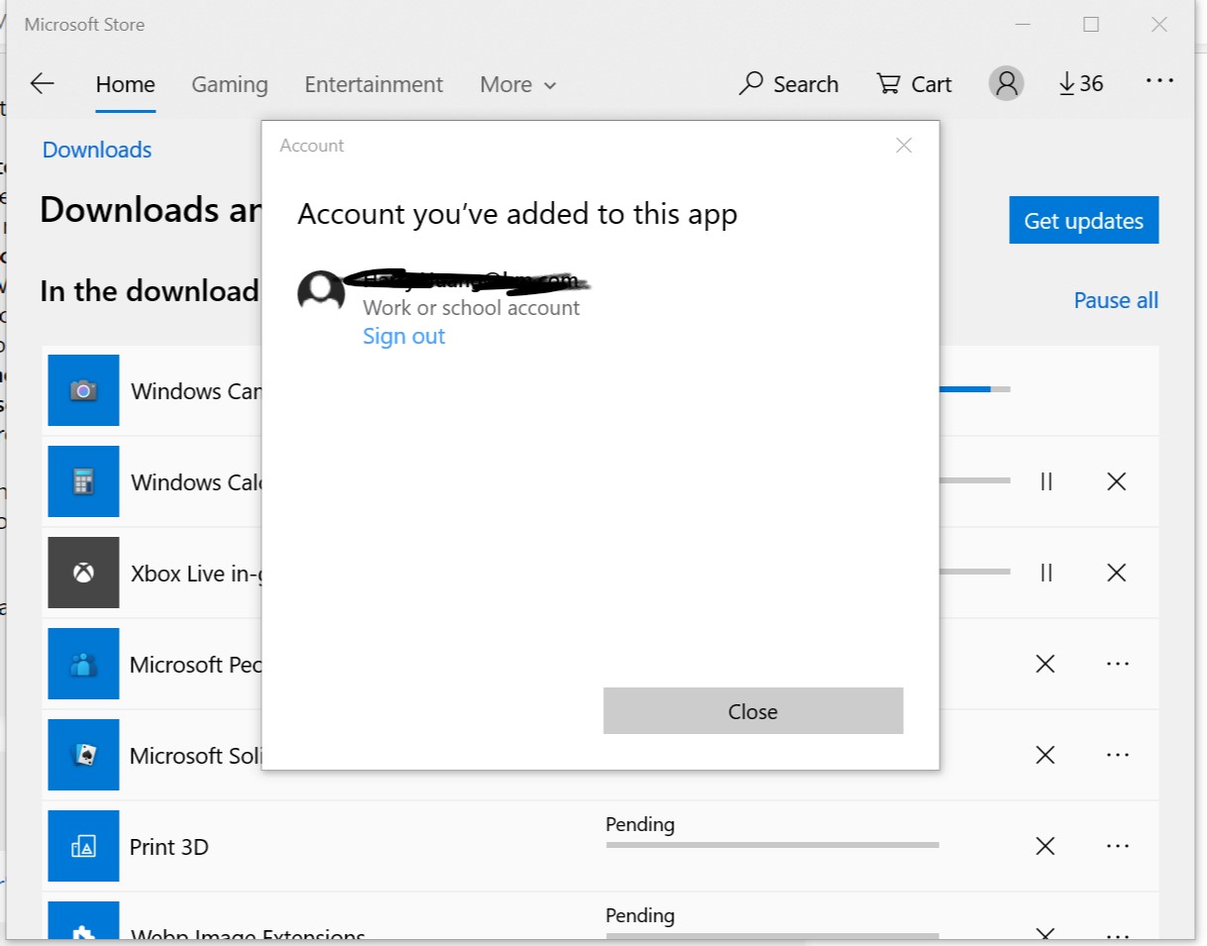Click the Windows Camera app icon
Viewport: 1207px width, 946px height.
pyautogui.click(x=83, y=390)
